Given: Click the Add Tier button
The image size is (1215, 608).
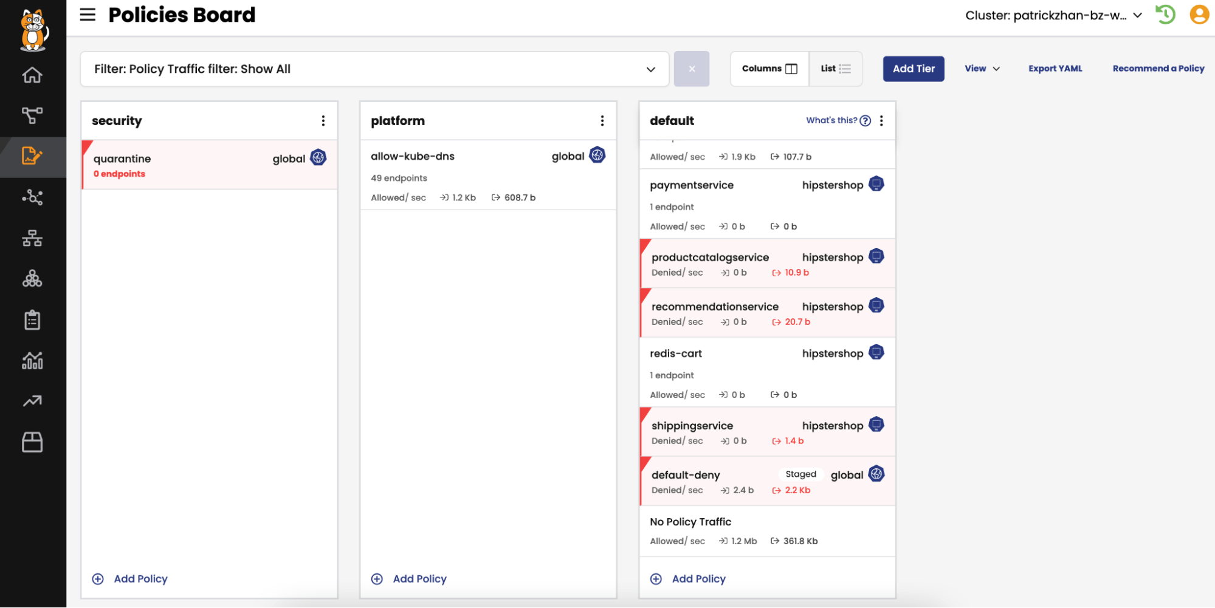Looking at the screenshot, I should coord(913,69).
